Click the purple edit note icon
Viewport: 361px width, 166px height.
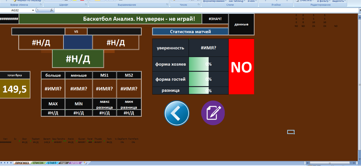213,113
